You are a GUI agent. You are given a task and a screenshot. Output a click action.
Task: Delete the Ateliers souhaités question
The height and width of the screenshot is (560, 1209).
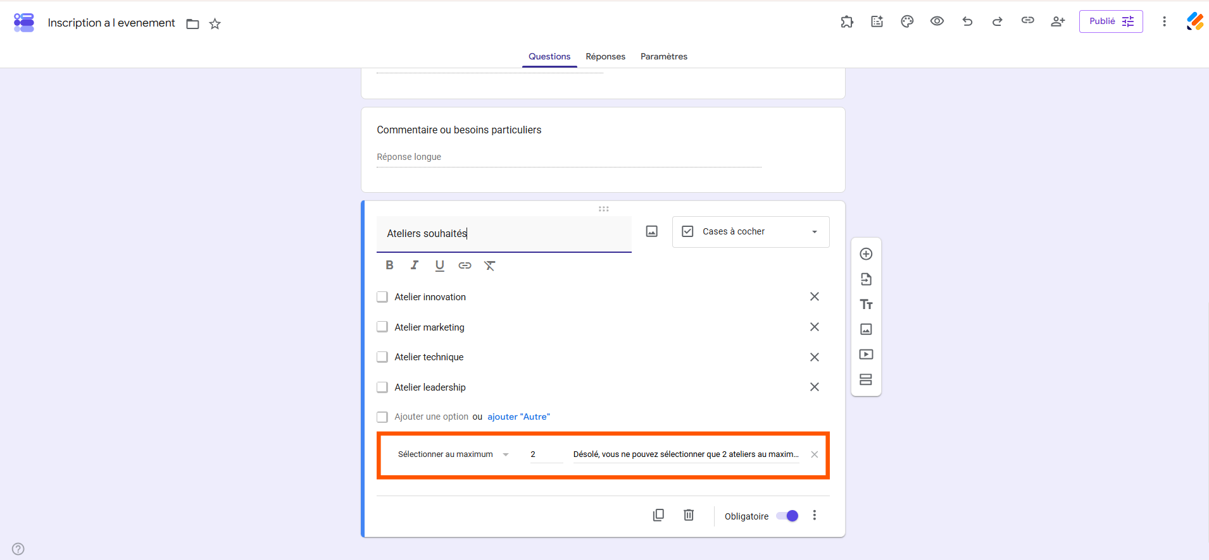[x=689, y=515]
